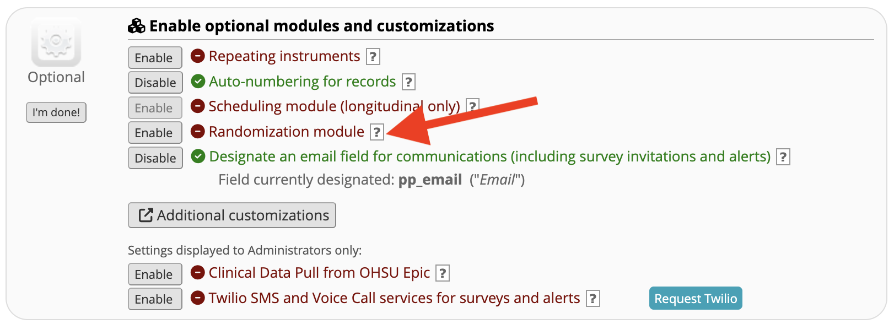Open help for Auto-numbering for records
The image size is (894, 324).
click(x=408, y=82)
